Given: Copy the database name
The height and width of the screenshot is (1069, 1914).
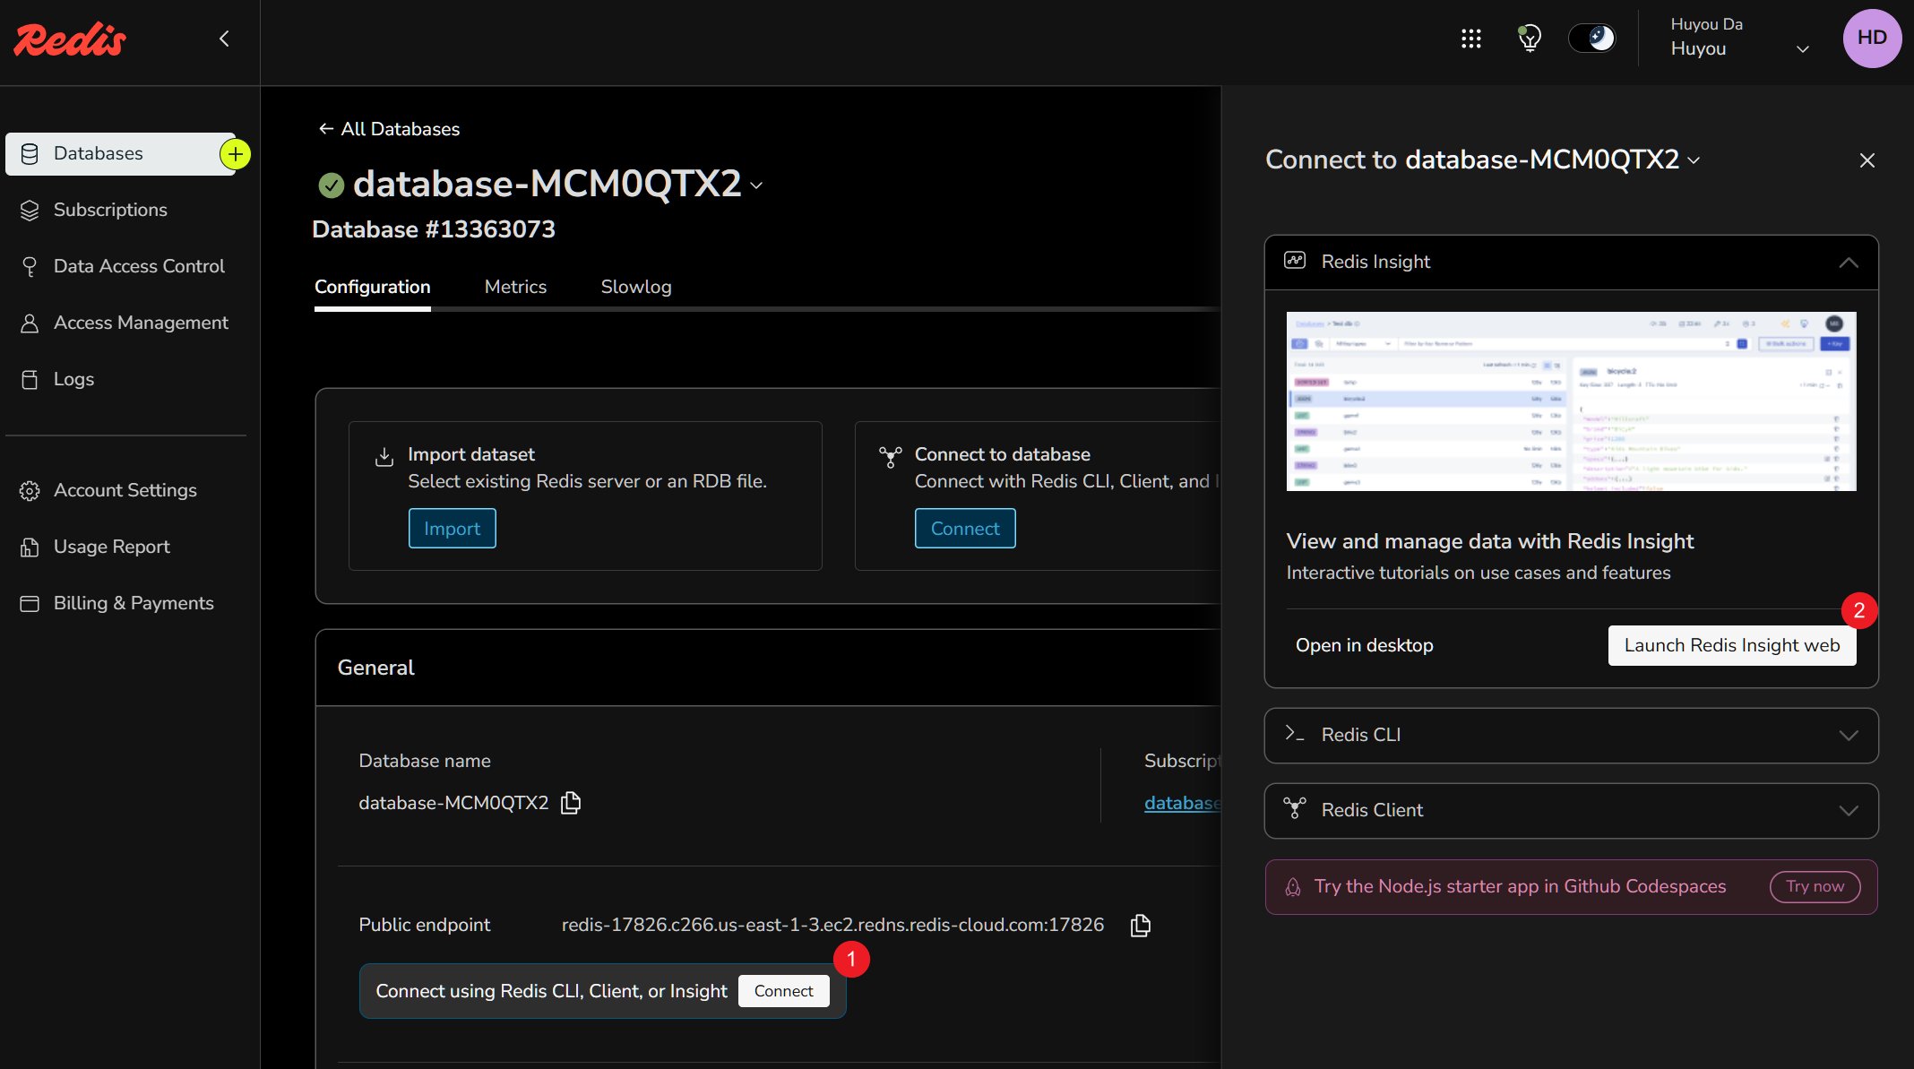Looking at the screenshot, I should 571,803.
